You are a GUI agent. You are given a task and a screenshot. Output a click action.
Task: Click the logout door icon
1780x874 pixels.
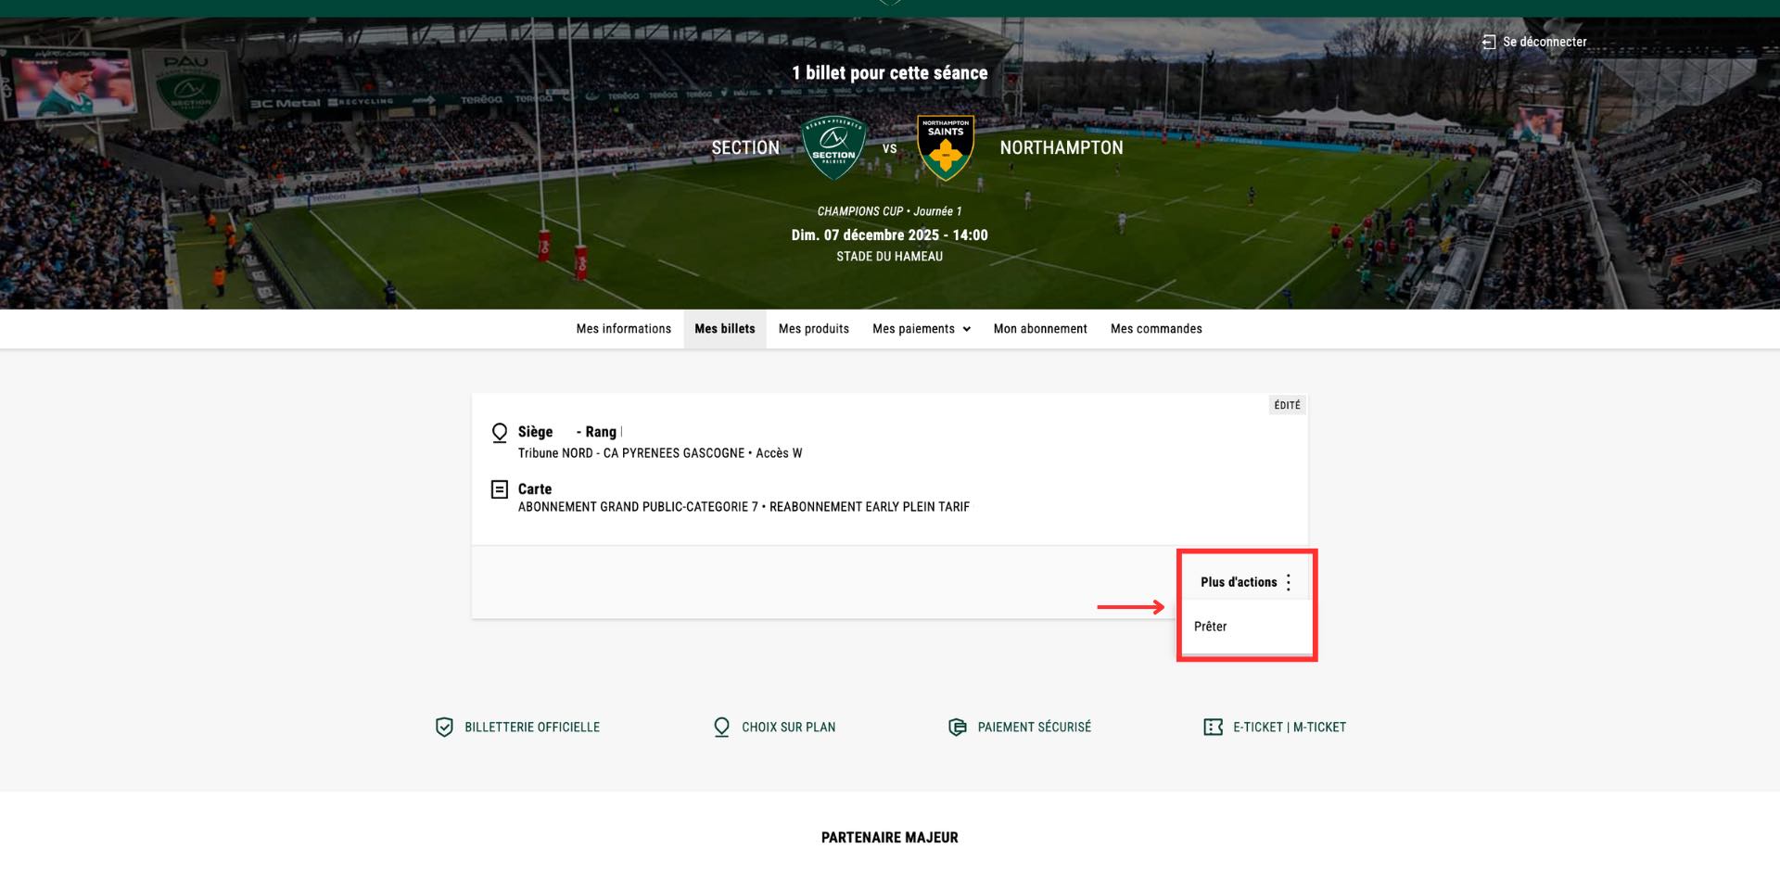[1489, 42]
